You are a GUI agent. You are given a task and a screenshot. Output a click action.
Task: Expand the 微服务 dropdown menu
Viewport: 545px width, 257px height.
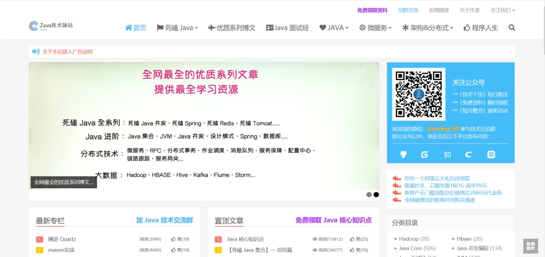tap(375, 28)
